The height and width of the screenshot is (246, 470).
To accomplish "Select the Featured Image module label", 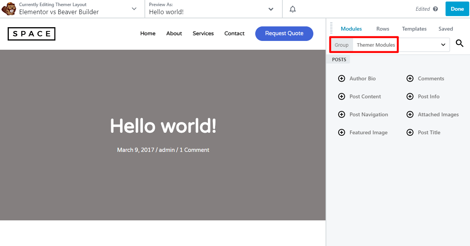I will tap(368, 132).
